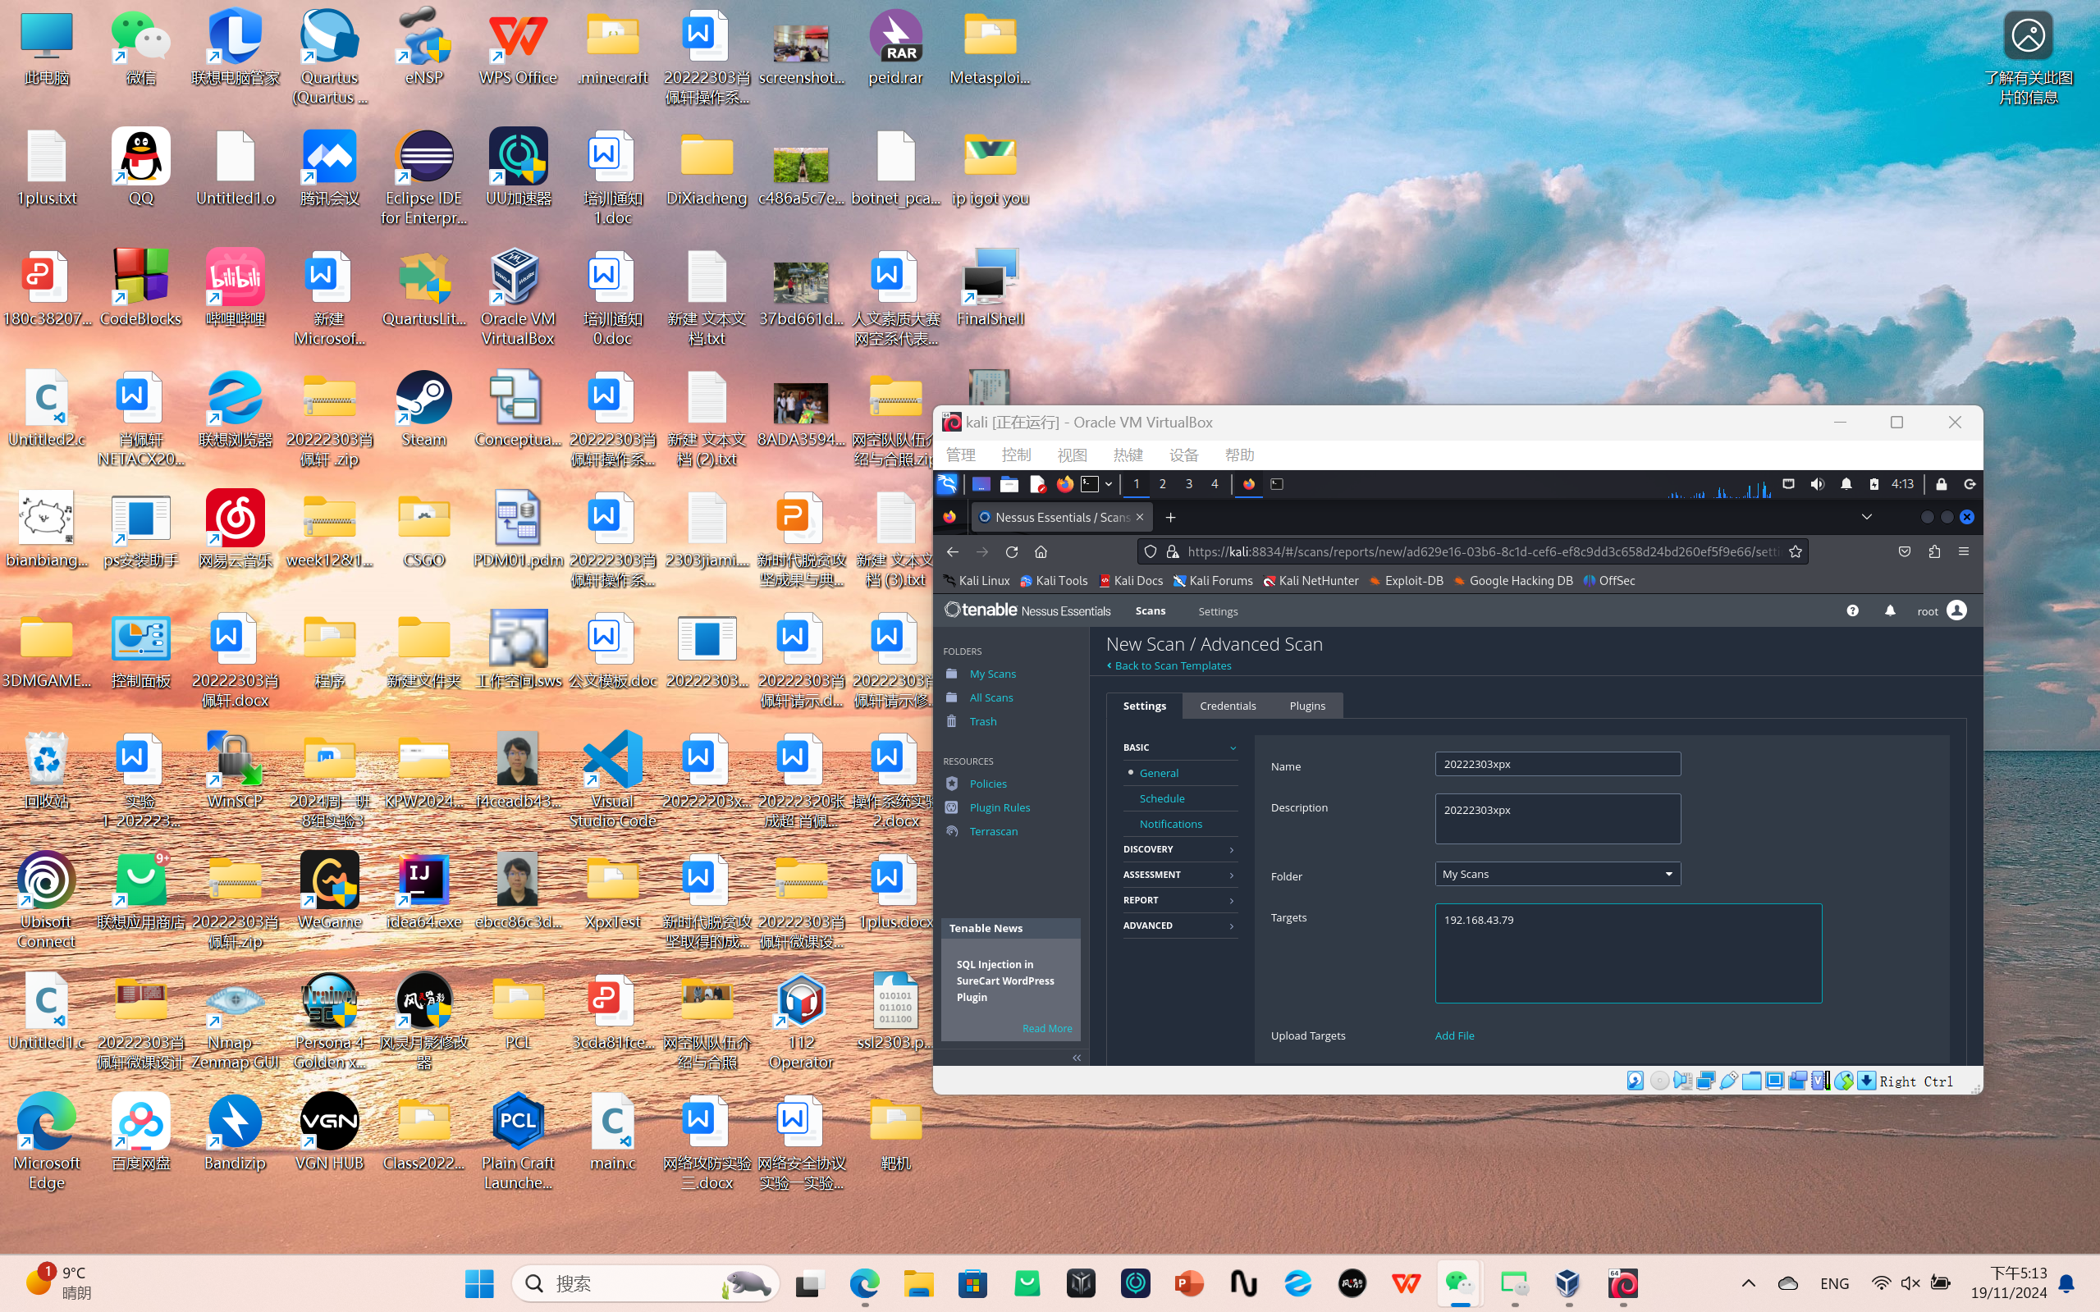Click the Windows Start button
2100x1312 pixels.
pos(479,1283)
